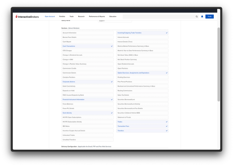This screenshot has height=166, width=233.
Task: Select Month & Year to Date Performance Summary
Action: (142, 51)
